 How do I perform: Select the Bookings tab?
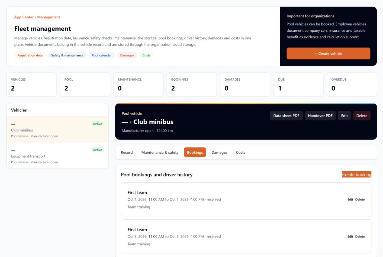click(195, 152)
